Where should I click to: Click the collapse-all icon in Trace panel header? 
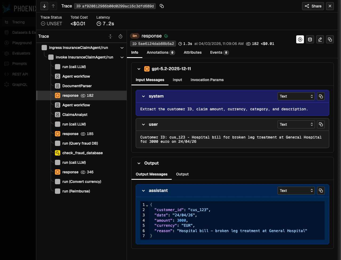pos(110,36)
